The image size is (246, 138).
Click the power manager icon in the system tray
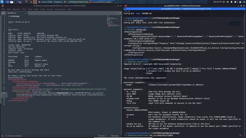click(x=235, y=2)
